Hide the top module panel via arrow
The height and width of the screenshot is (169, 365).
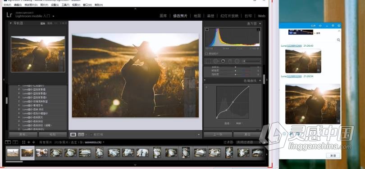[x=136, y=9]
